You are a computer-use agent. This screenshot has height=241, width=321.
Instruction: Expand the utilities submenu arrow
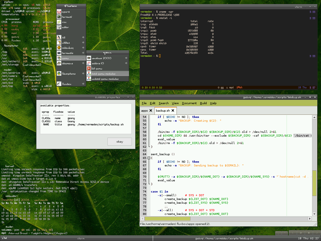pyautogui.click(x=83, y=42)
